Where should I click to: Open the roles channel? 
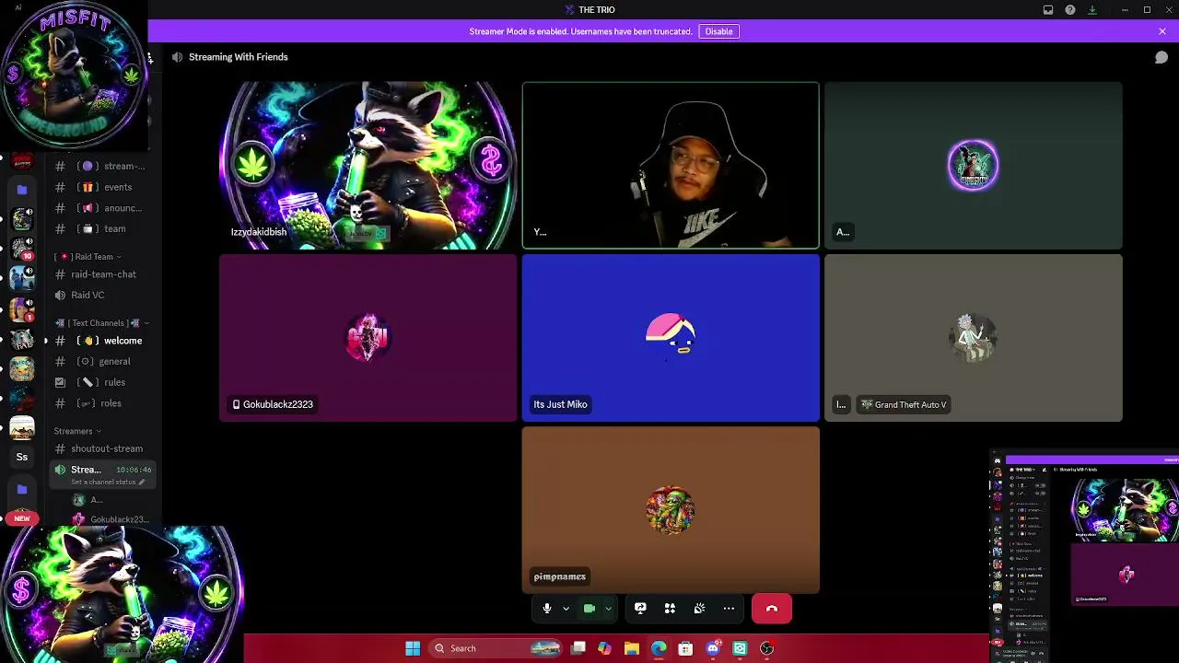[x=101, y=403]
